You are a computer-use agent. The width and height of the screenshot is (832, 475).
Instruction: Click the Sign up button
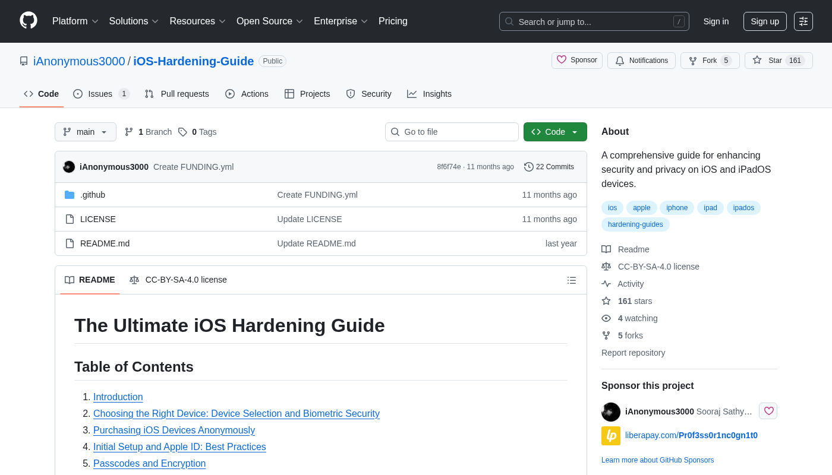(764, 21)
